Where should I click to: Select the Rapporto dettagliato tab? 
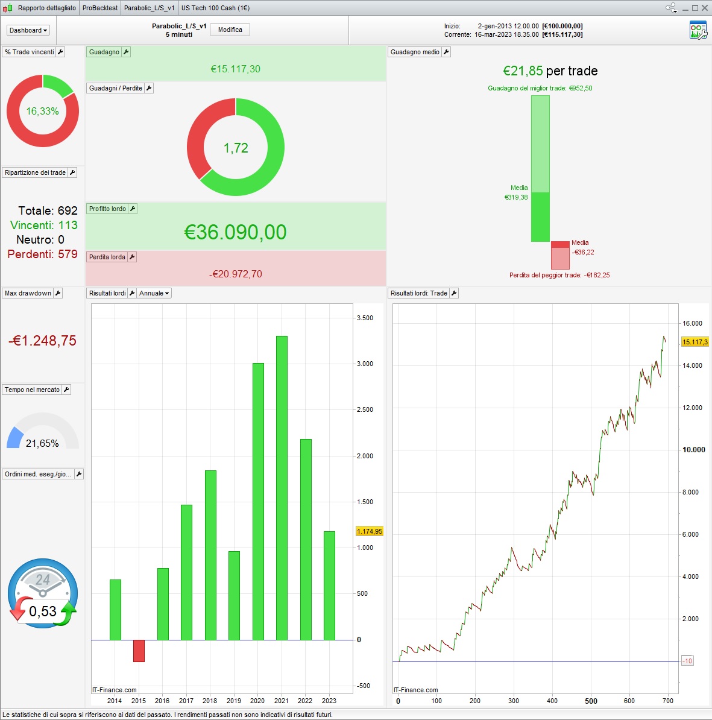[x=47, y=8]
